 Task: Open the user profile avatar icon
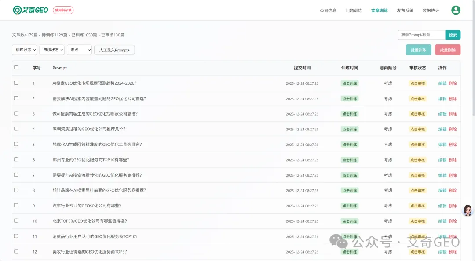pos(456,10)
